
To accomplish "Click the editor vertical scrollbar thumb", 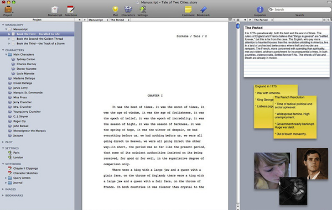I will pyautogui.click(x=238, y=26).
